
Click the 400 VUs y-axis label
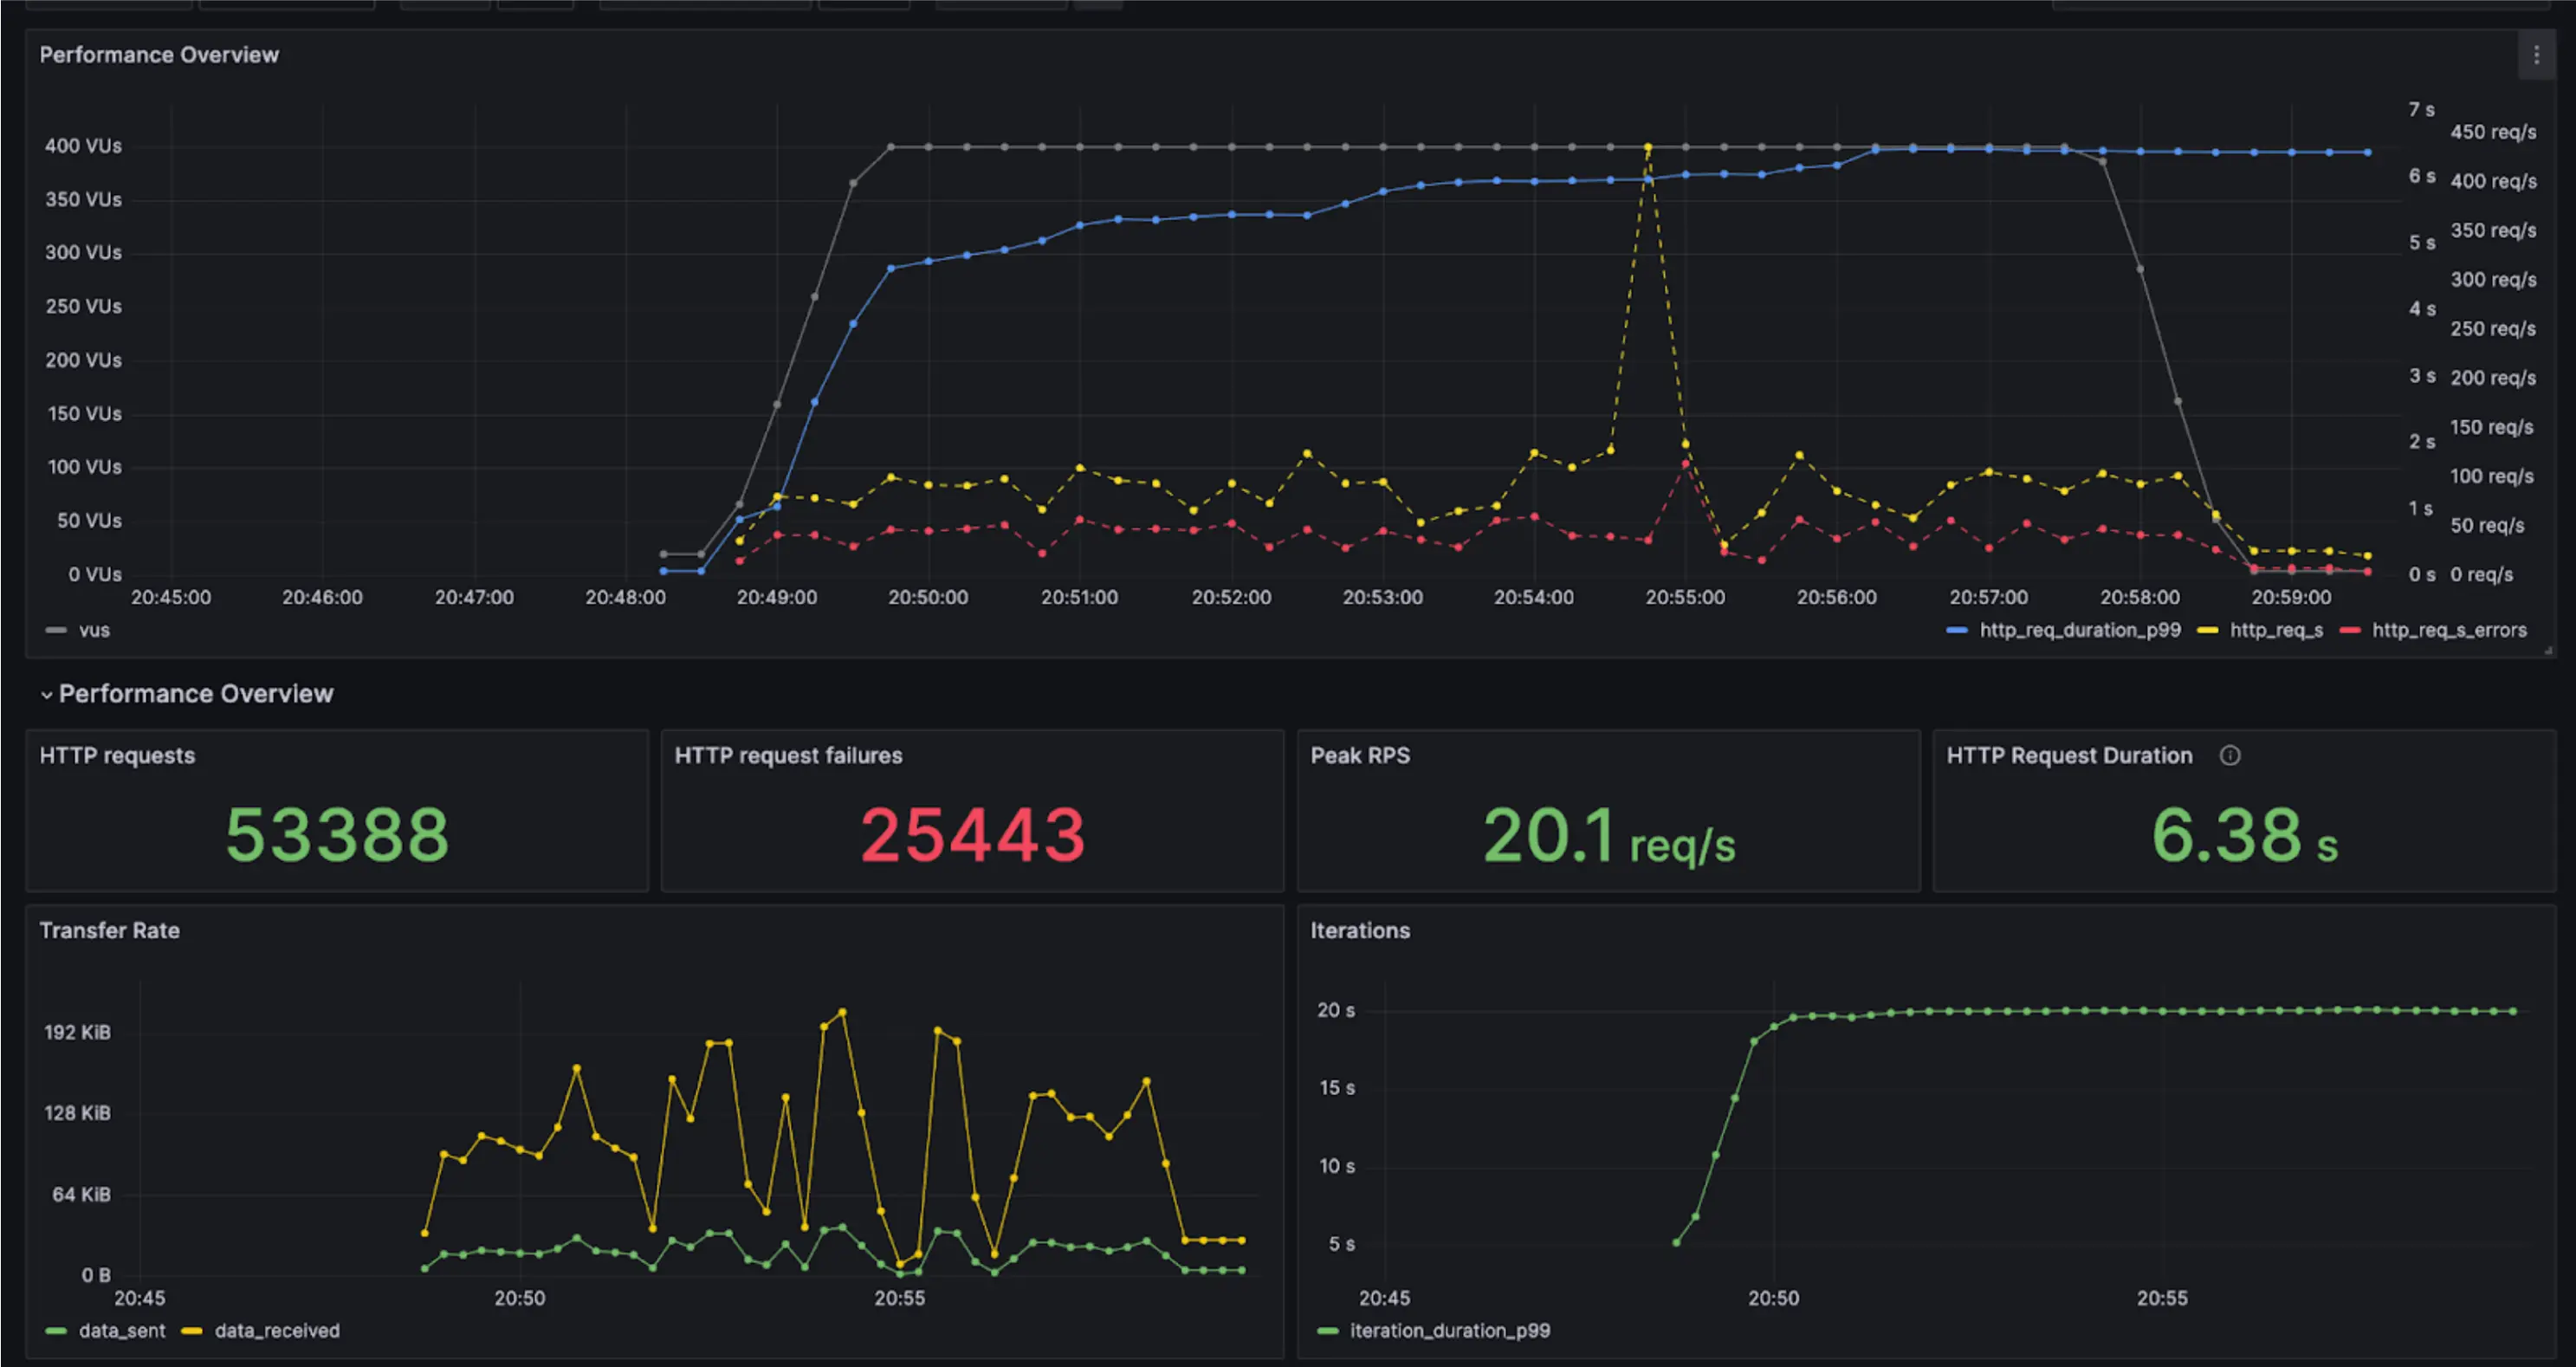pos(83,146)
